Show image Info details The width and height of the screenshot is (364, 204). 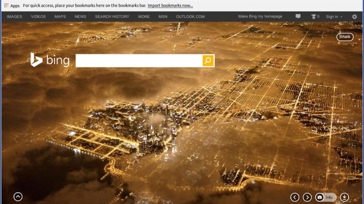pos(329,197)
